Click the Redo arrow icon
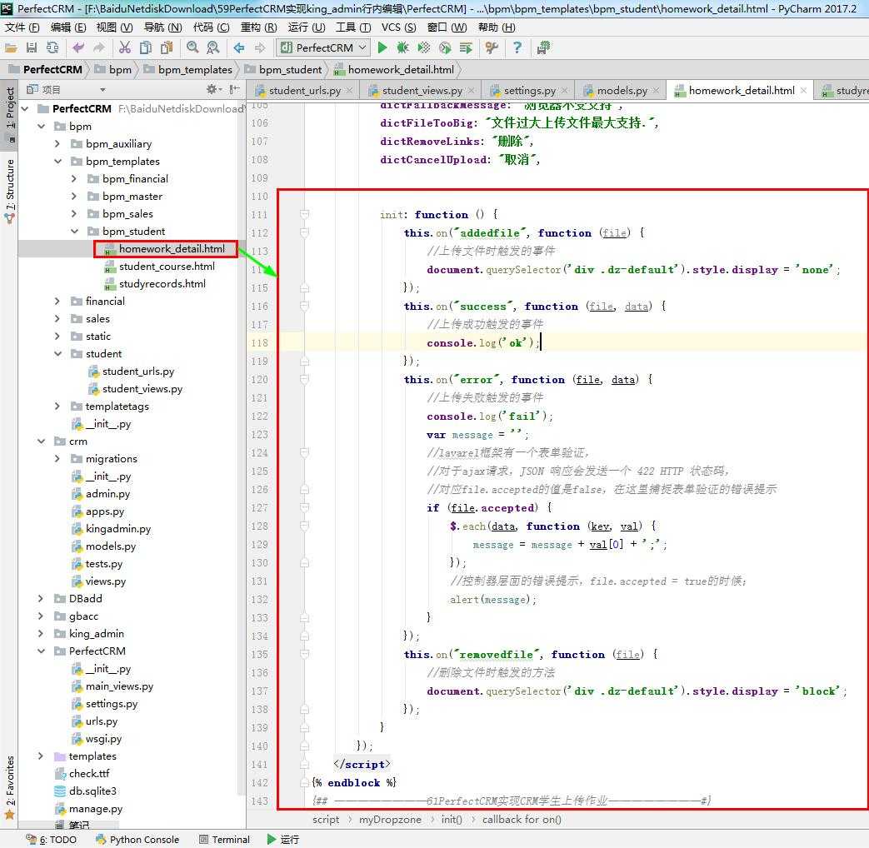The width and height of the screenshot is (869, 848). coord(98,48)
